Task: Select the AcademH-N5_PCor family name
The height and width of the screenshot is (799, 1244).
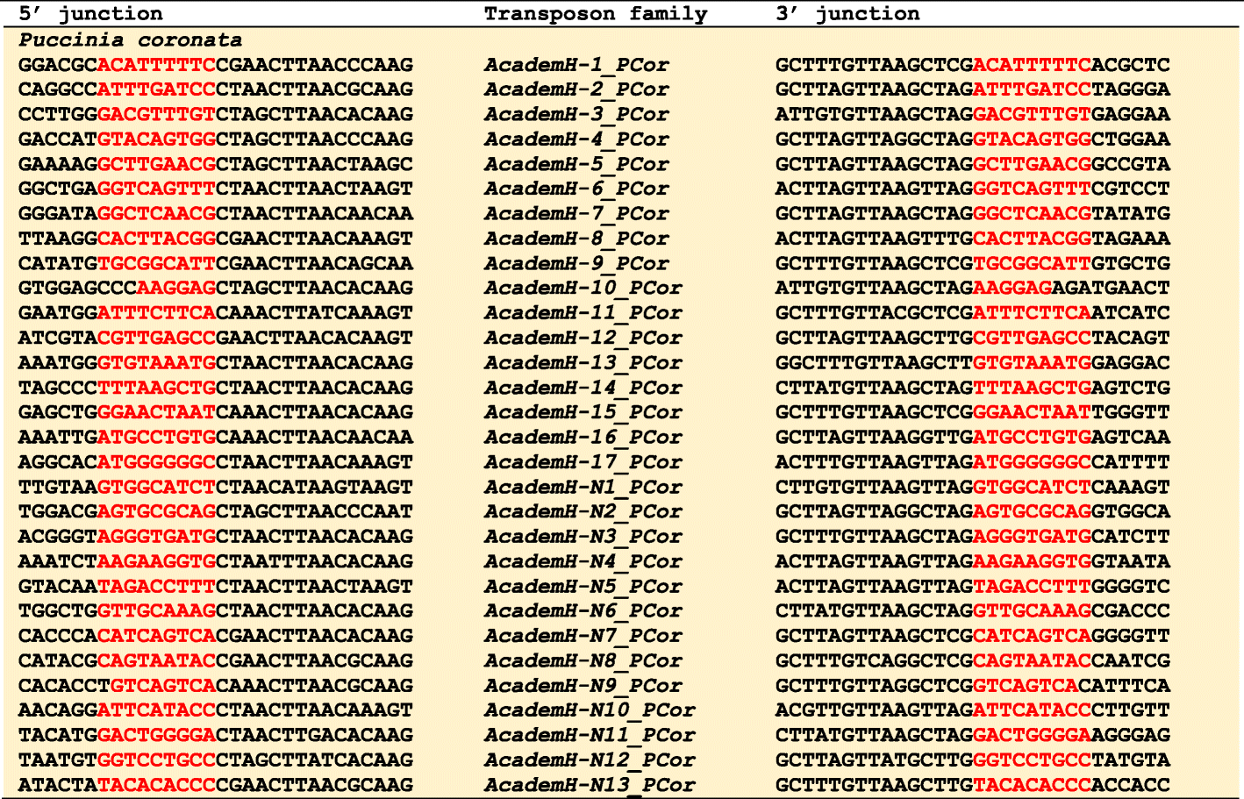Action: (x=583, y=586)
